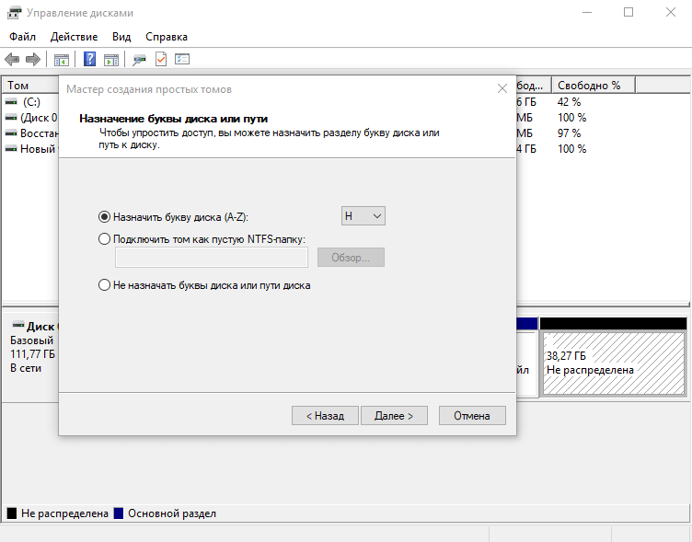Click the properties checkmark sheet toolbar icon

click(x=161, y=59)
